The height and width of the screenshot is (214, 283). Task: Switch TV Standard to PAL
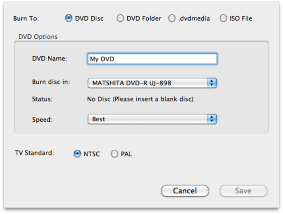coord(114,154)
